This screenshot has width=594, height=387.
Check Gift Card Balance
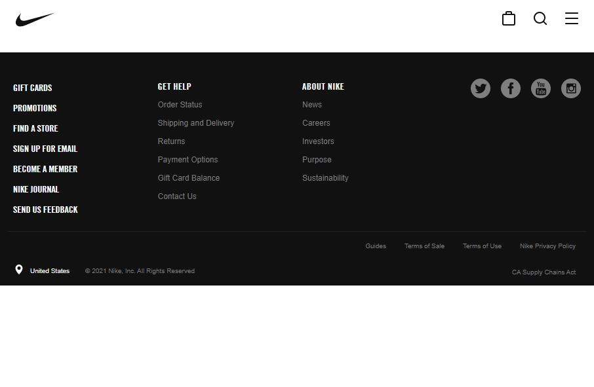click(189, 178)
